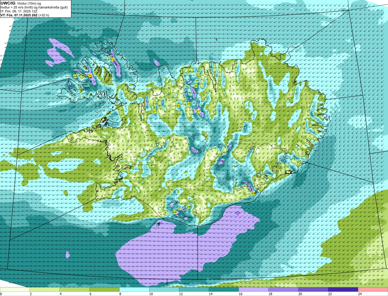Viewport: 388px width, 296px height.
Task: Click the "24" tick label on the wind scale
Action: click(x=360, y=294)
